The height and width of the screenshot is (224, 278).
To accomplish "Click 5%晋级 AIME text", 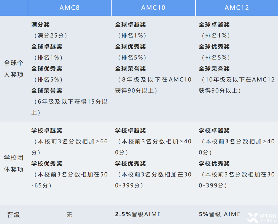I will pos(220,214).
